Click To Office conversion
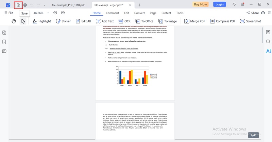 click(144, 21)
